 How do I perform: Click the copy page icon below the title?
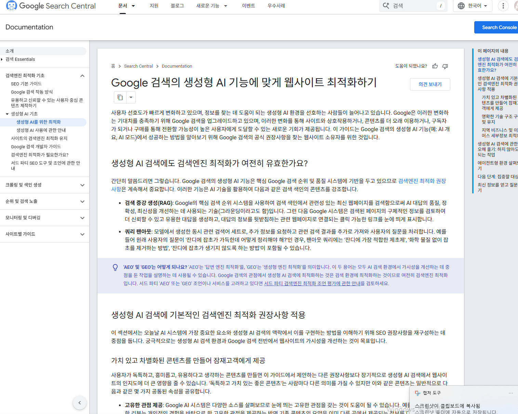click(x=120, y=97)
